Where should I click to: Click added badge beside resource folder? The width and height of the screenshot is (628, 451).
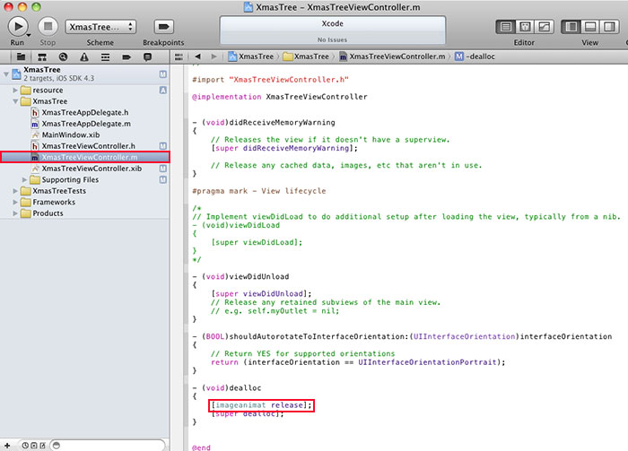pos(162,90)
